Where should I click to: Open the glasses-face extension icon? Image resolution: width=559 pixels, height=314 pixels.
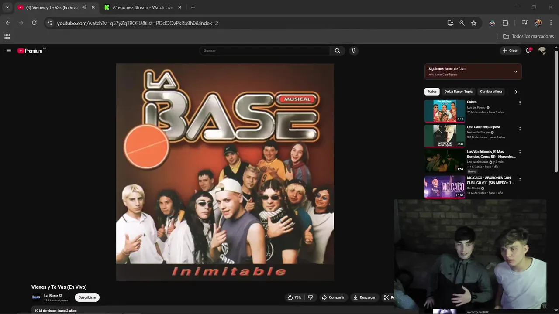point(492,23)
